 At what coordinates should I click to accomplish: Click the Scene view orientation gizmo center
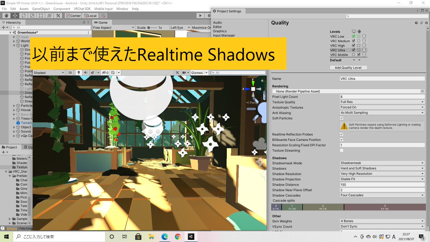(253, 89)
